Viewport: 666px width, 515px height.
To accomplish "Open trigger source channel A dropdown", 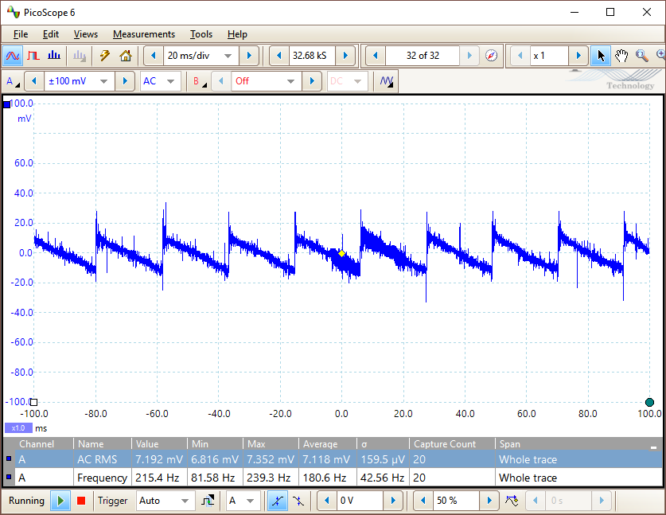I will point(242,501).
